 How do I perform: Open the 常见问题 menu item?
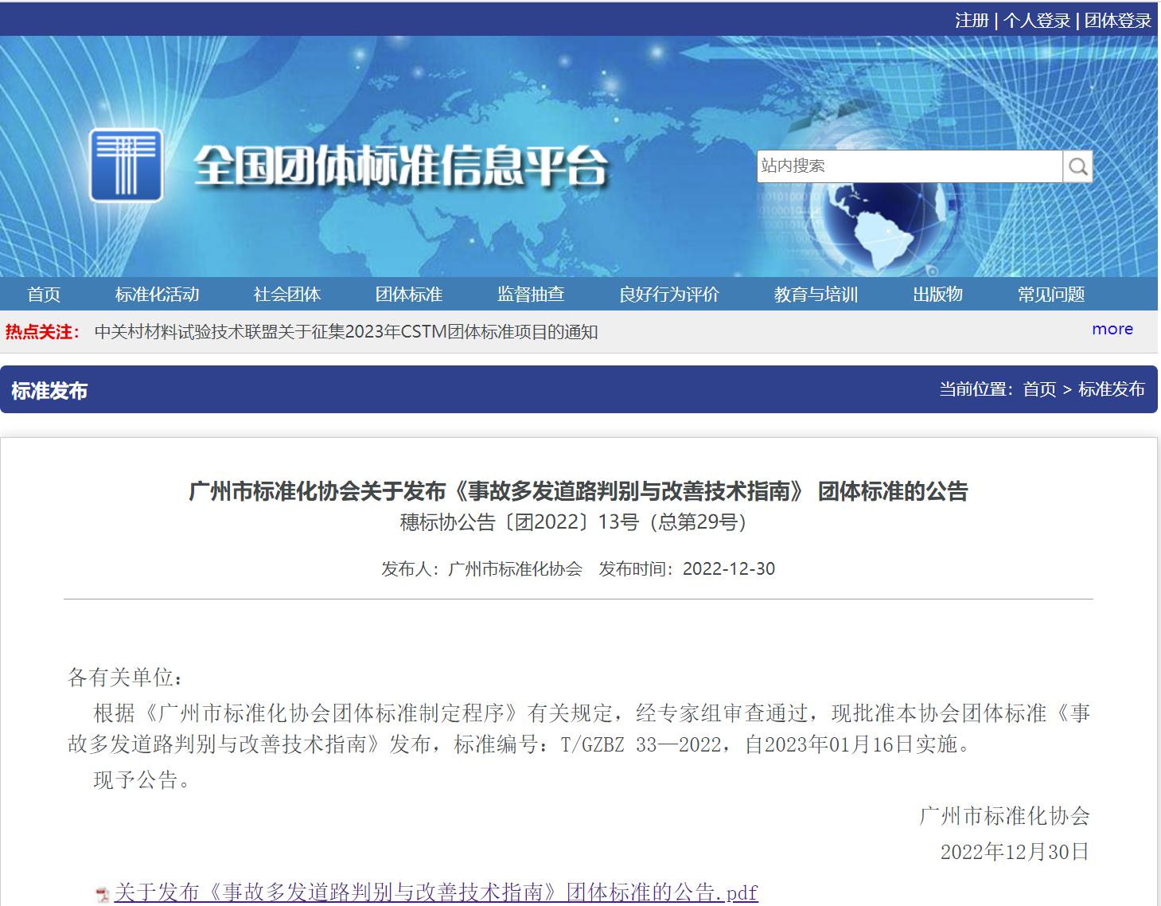(1051, 295)
